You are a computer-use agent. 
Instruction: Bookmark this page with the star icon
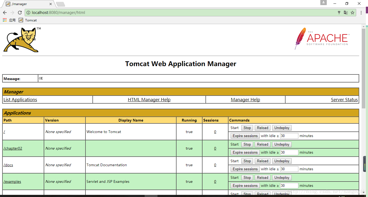tap(352, 13)
